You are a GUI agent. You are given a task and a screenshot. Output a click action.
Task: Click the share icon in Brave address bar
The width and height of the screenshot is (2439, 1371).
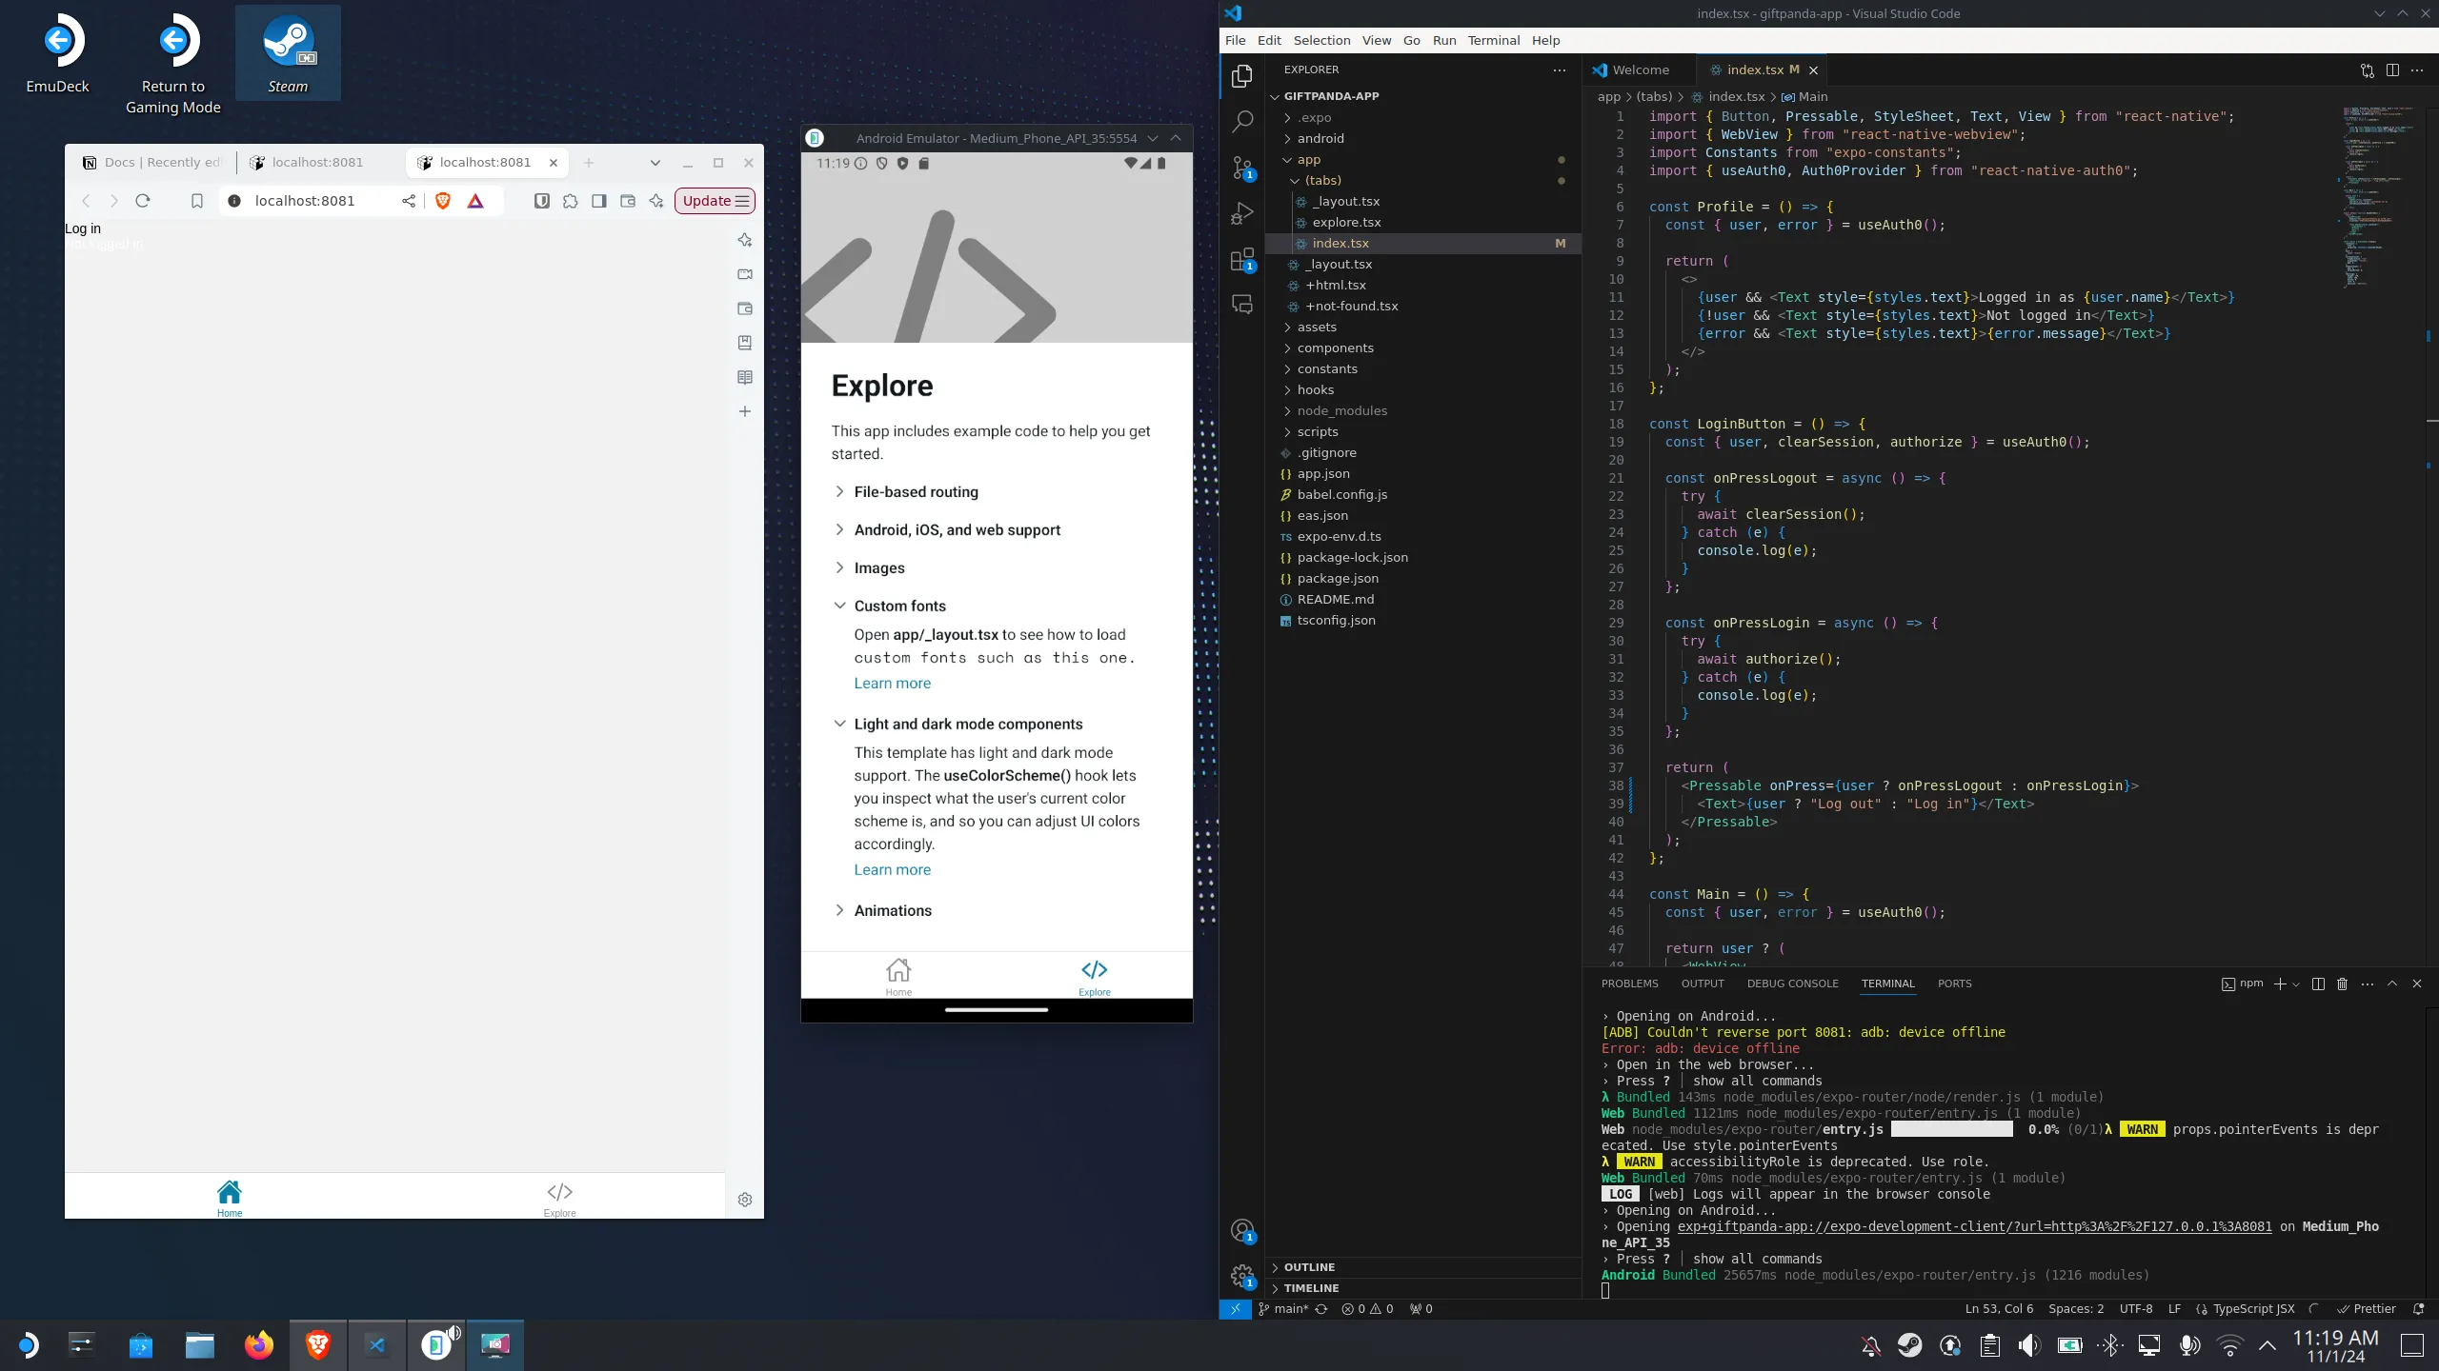pyautogui.click(x=409, y=200)
